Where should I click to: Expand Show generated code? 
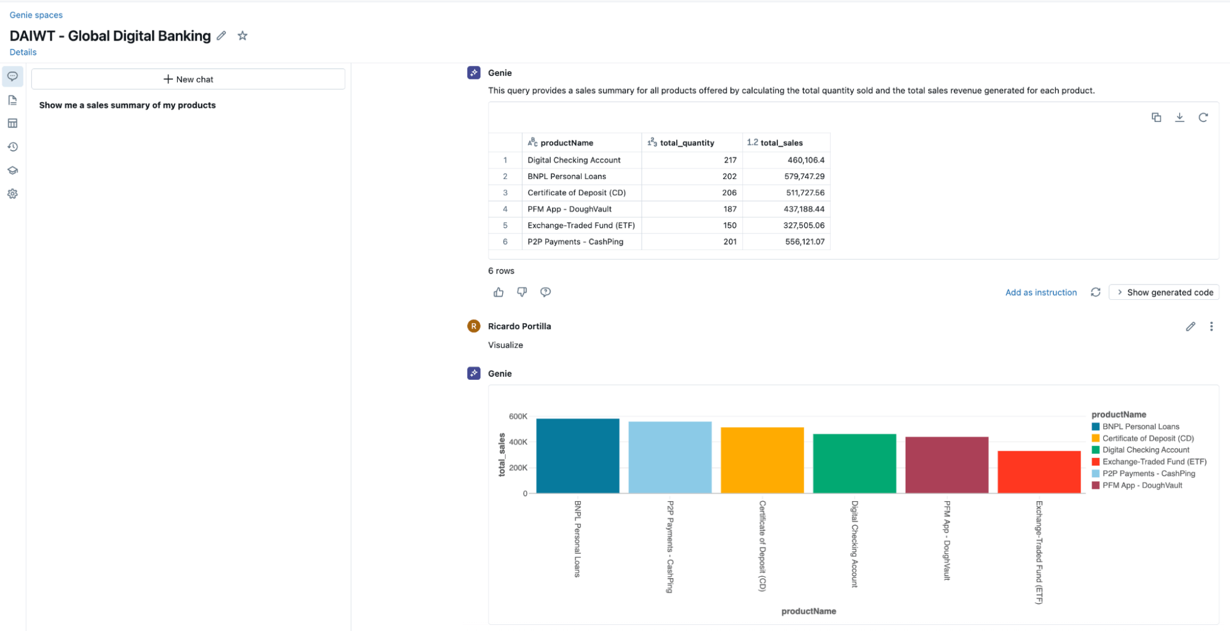(1165, 292)
